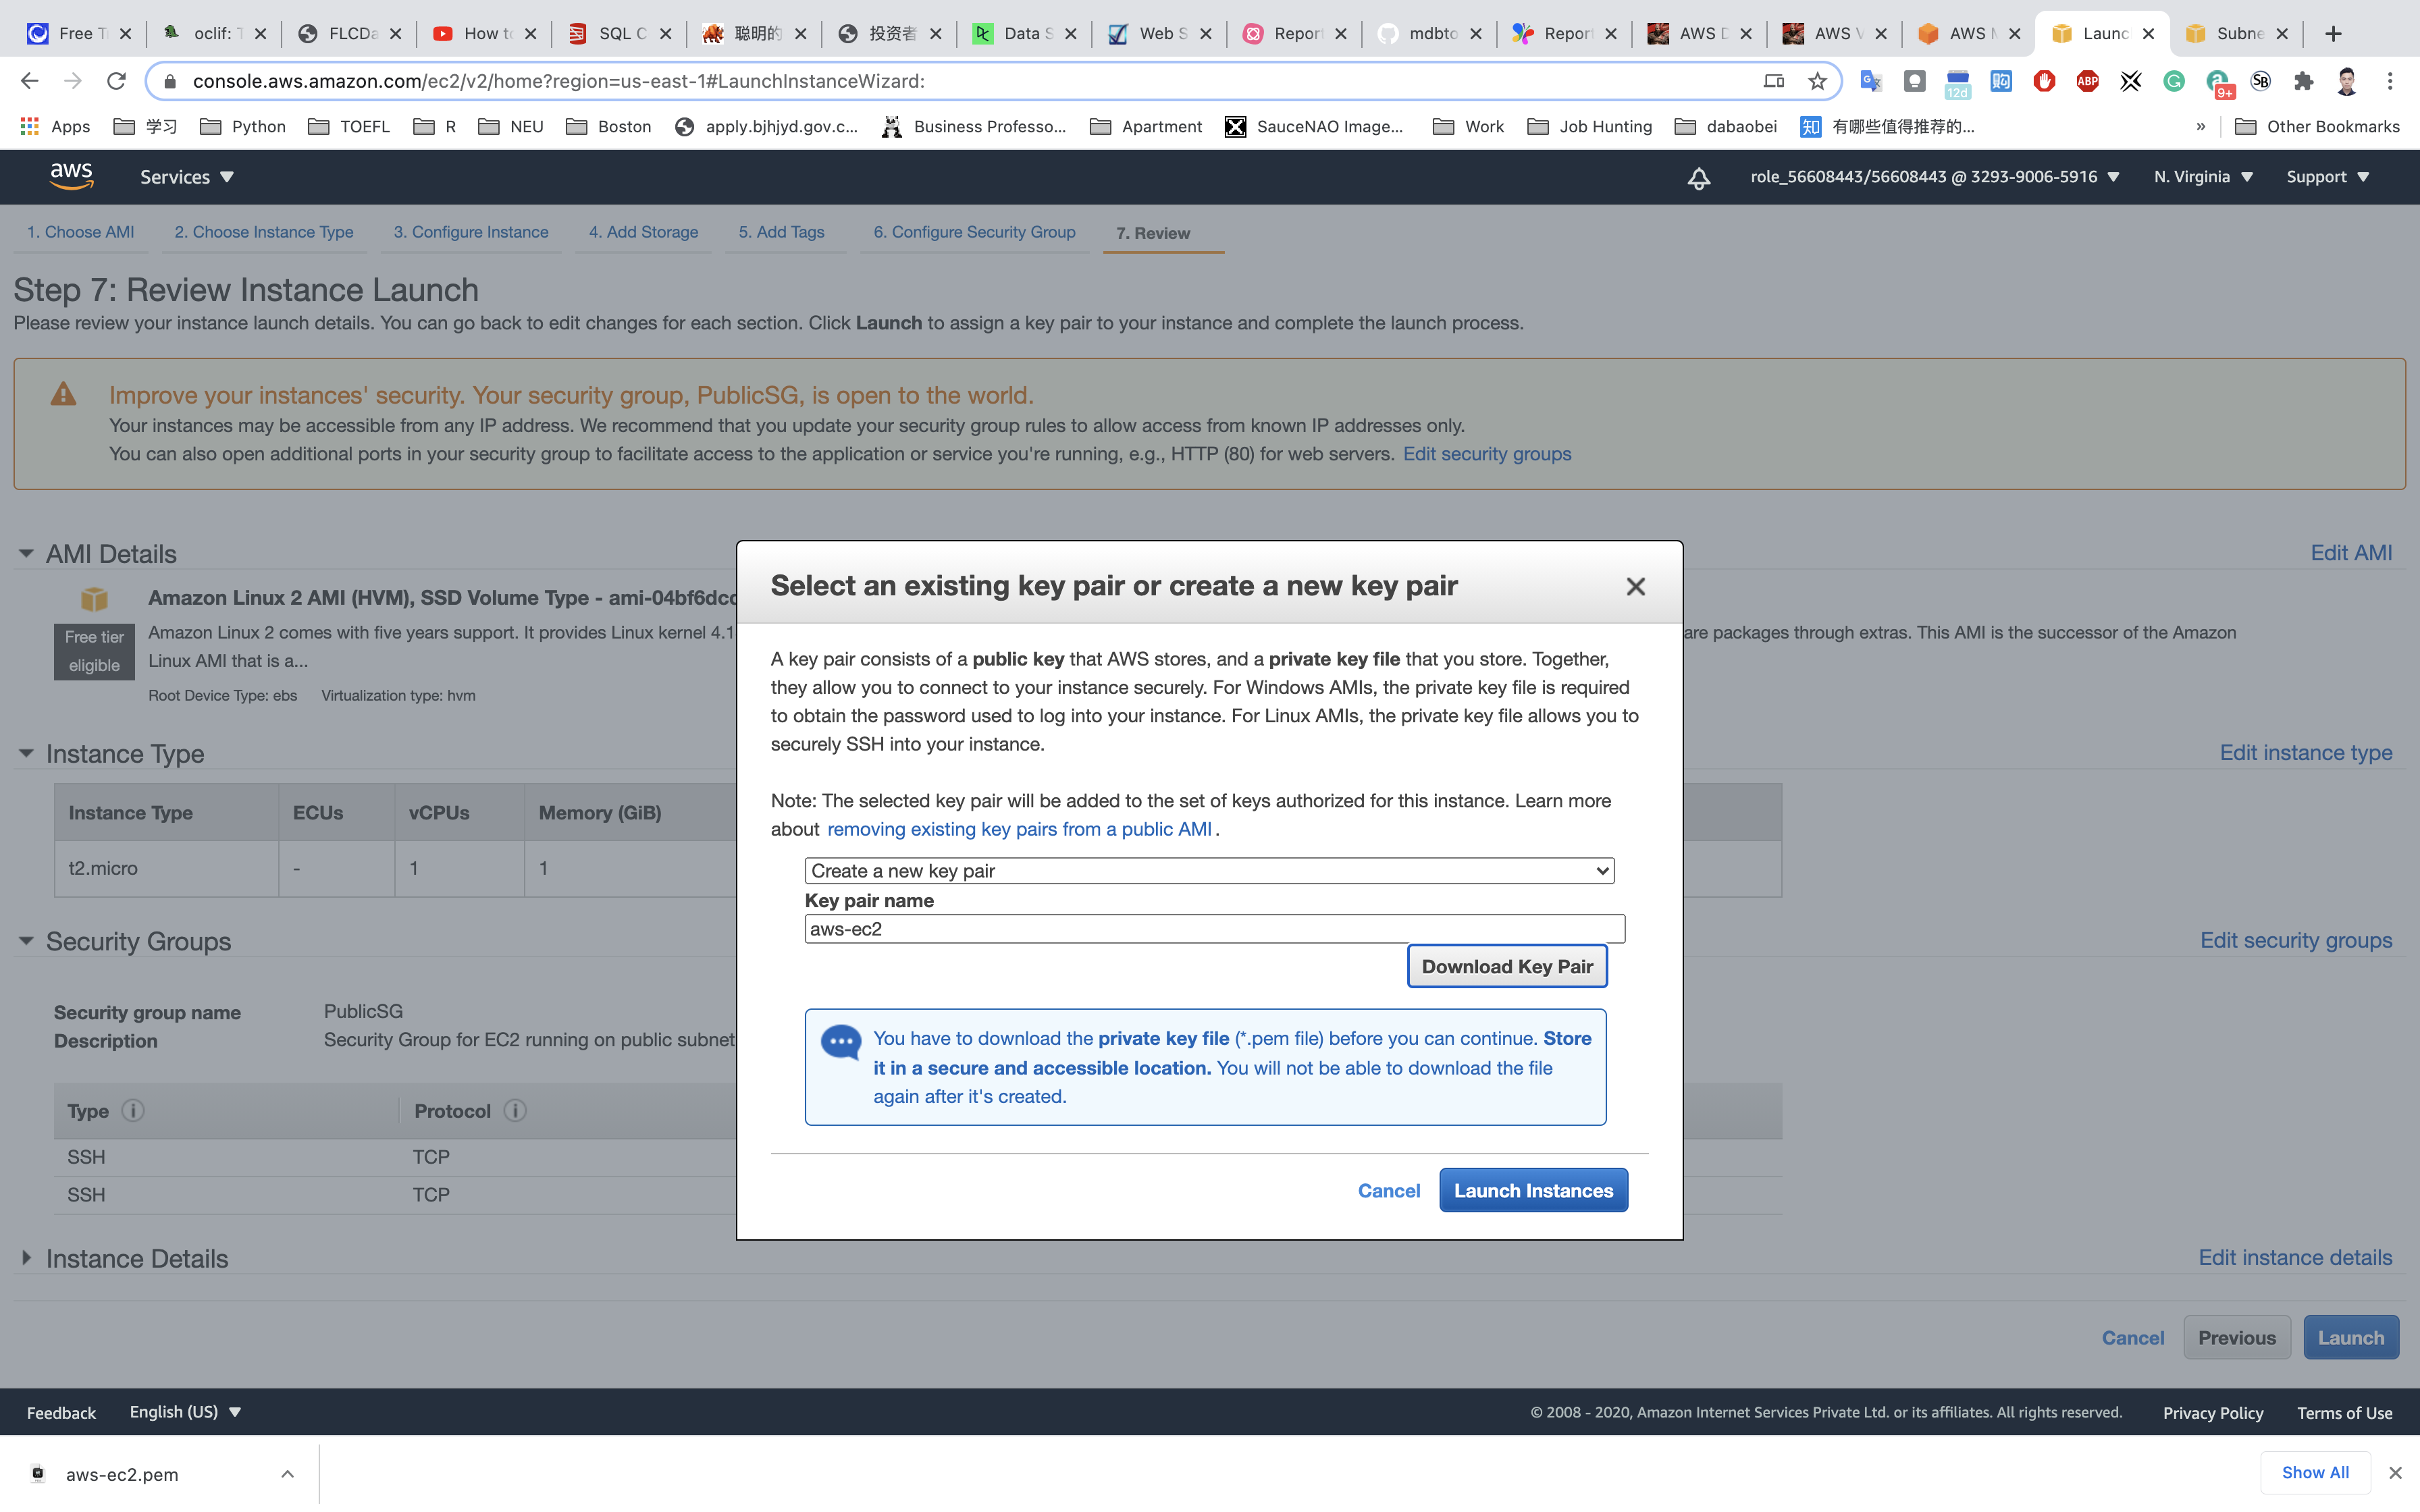Reload the page with refresh icon
Viewport: 2420px width, 1512px height.
116,81
